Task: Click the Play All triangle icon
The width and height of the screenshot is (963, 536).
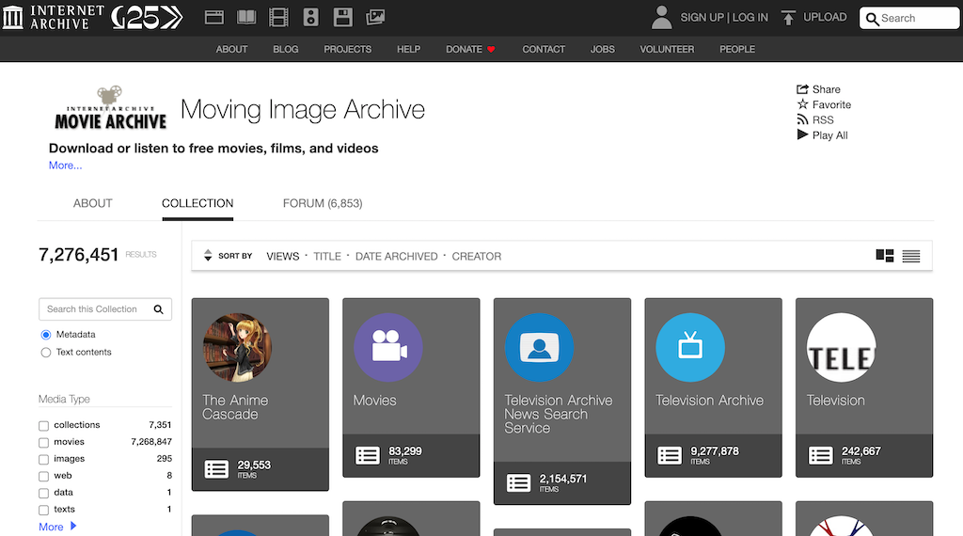Action: coord(802,134)
